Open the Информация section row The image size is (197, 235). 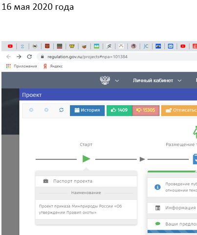click(172, 208)
